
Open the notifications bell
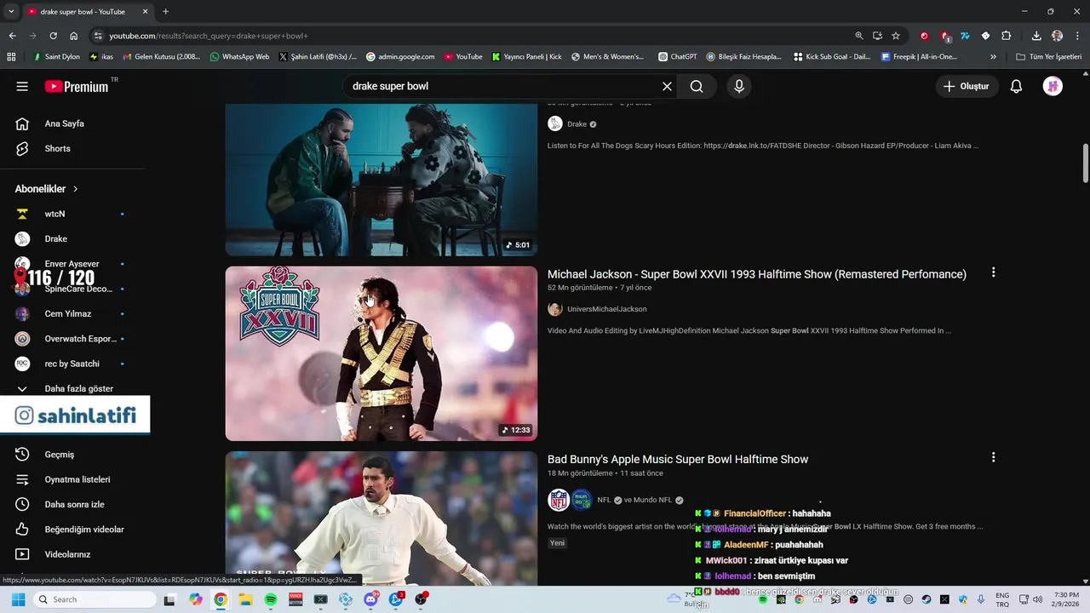pos(1016,86)
